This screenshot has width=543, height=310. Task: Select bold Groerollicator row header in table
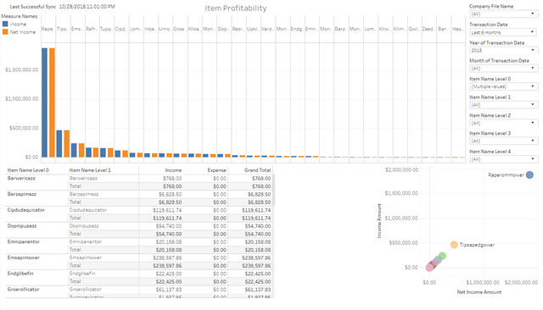[23, 290]
